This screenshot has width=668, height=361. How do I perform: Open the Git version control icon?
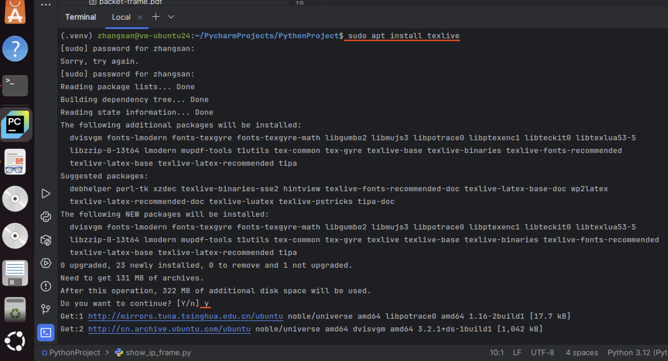point(46,309)
